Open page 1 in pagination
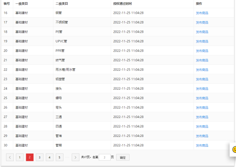The width and height of the screenshot is (236, 167). coord(20,158)
